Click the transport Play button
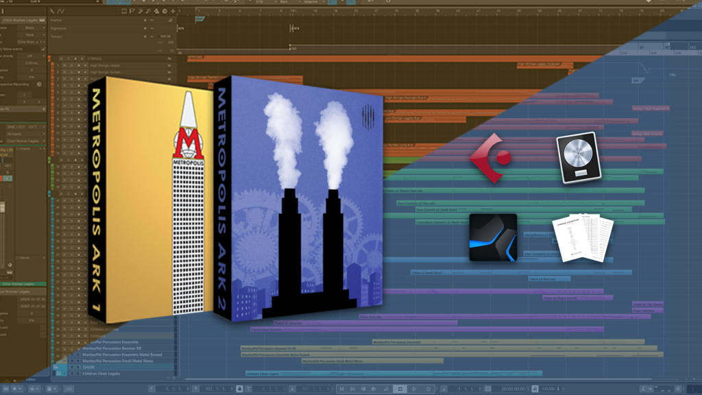 click(x=414, y=389)
